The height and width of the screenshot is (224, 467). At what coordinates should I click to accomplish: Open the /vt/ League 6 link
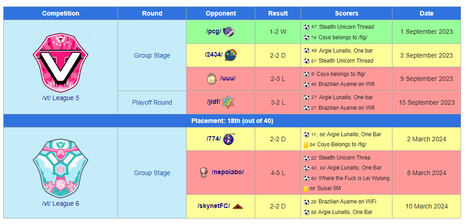point(60,203)
